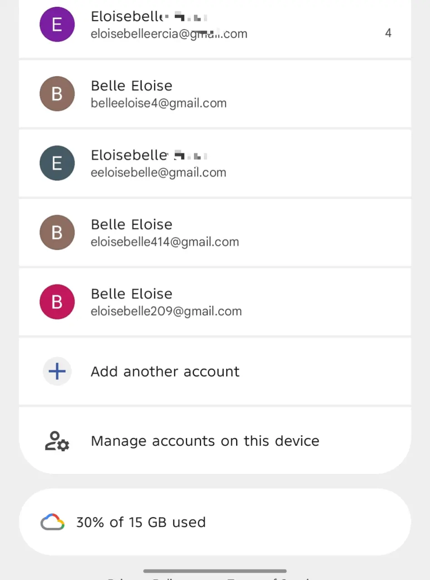Tap the brown B avatar for eloisebelle414
The image size is (430, 580).
[57, 232]
